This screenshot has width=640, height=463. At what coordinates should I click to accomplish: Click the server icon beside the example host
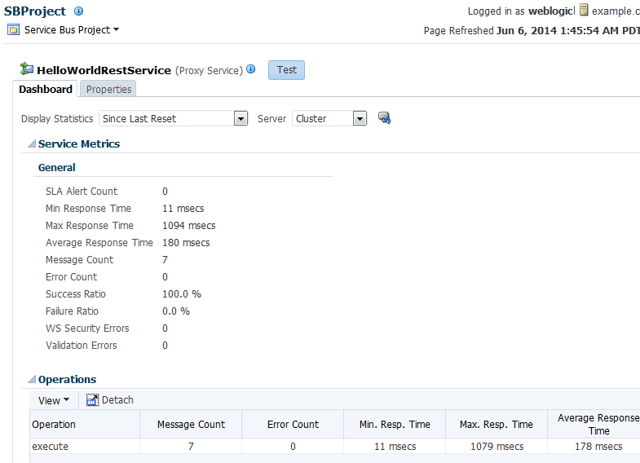(584, 10)
